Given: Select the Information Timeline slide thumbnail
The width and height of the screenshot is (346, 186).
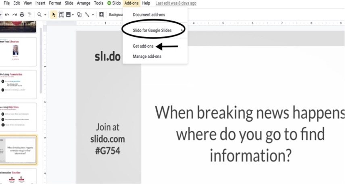Looking at the screenshot, I should pyautogui.click(x=18, y=176).
